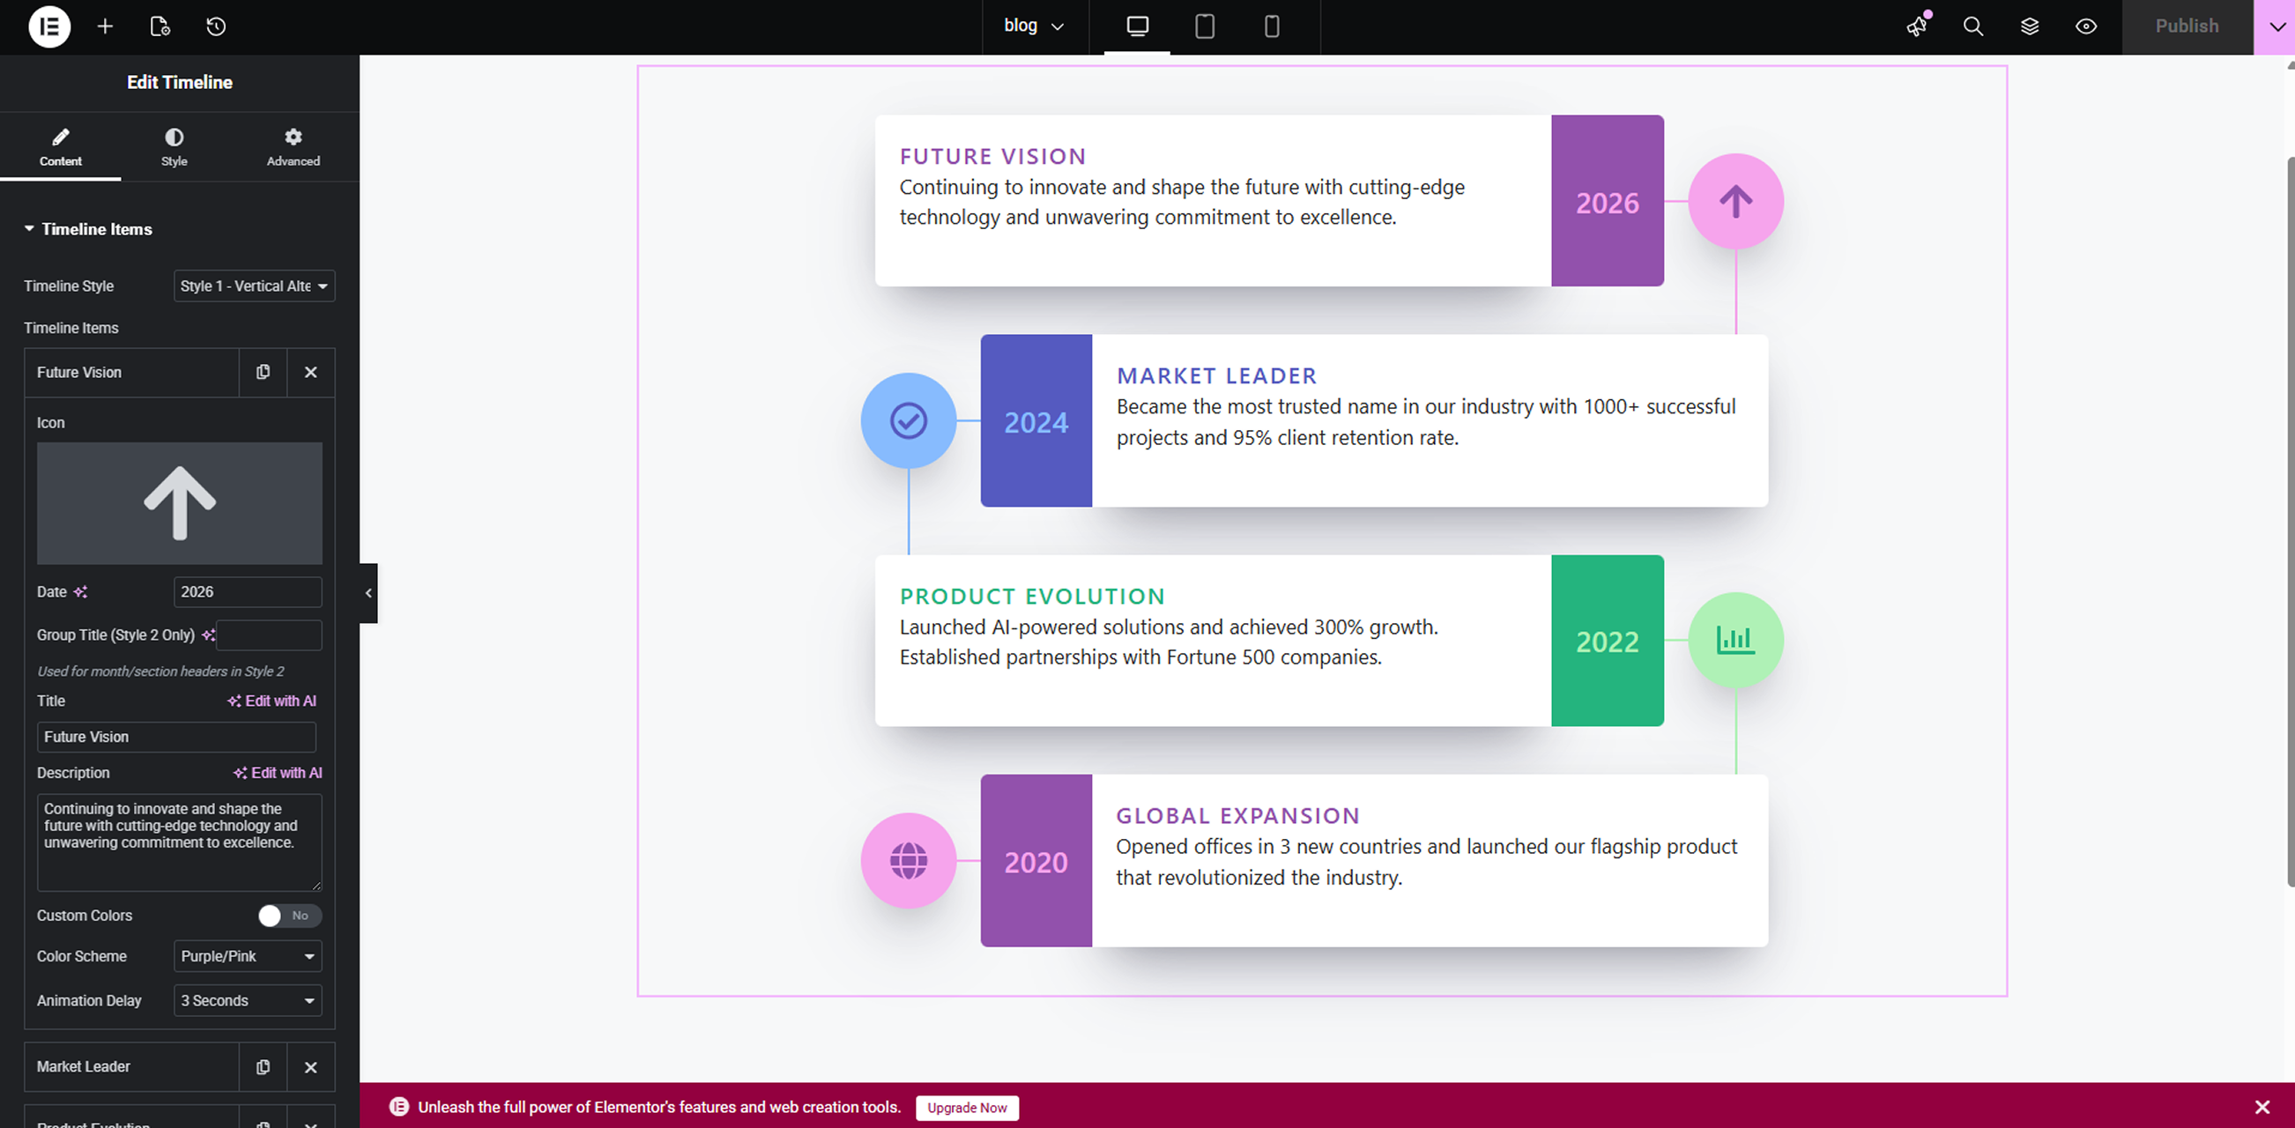Switch to the Advanced tab
This screenshot has width=2295, height=1128.
(x=293, y=146)
